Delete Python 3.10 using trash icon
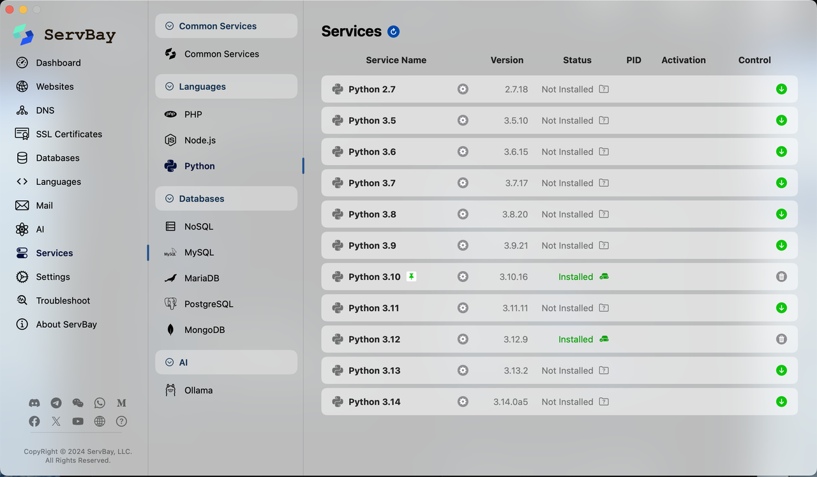817x477 pixels. pos(781,277)
